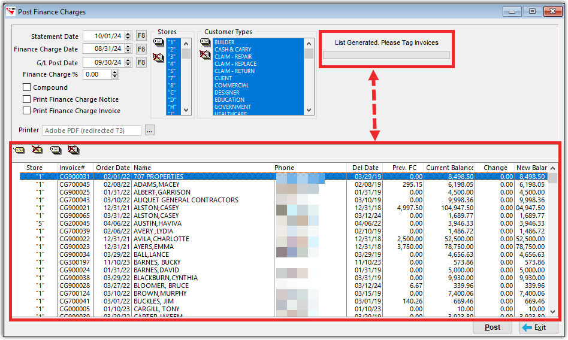
Task: Select the AUSTIN,HAVIVA row
Action: coord(283,223)
